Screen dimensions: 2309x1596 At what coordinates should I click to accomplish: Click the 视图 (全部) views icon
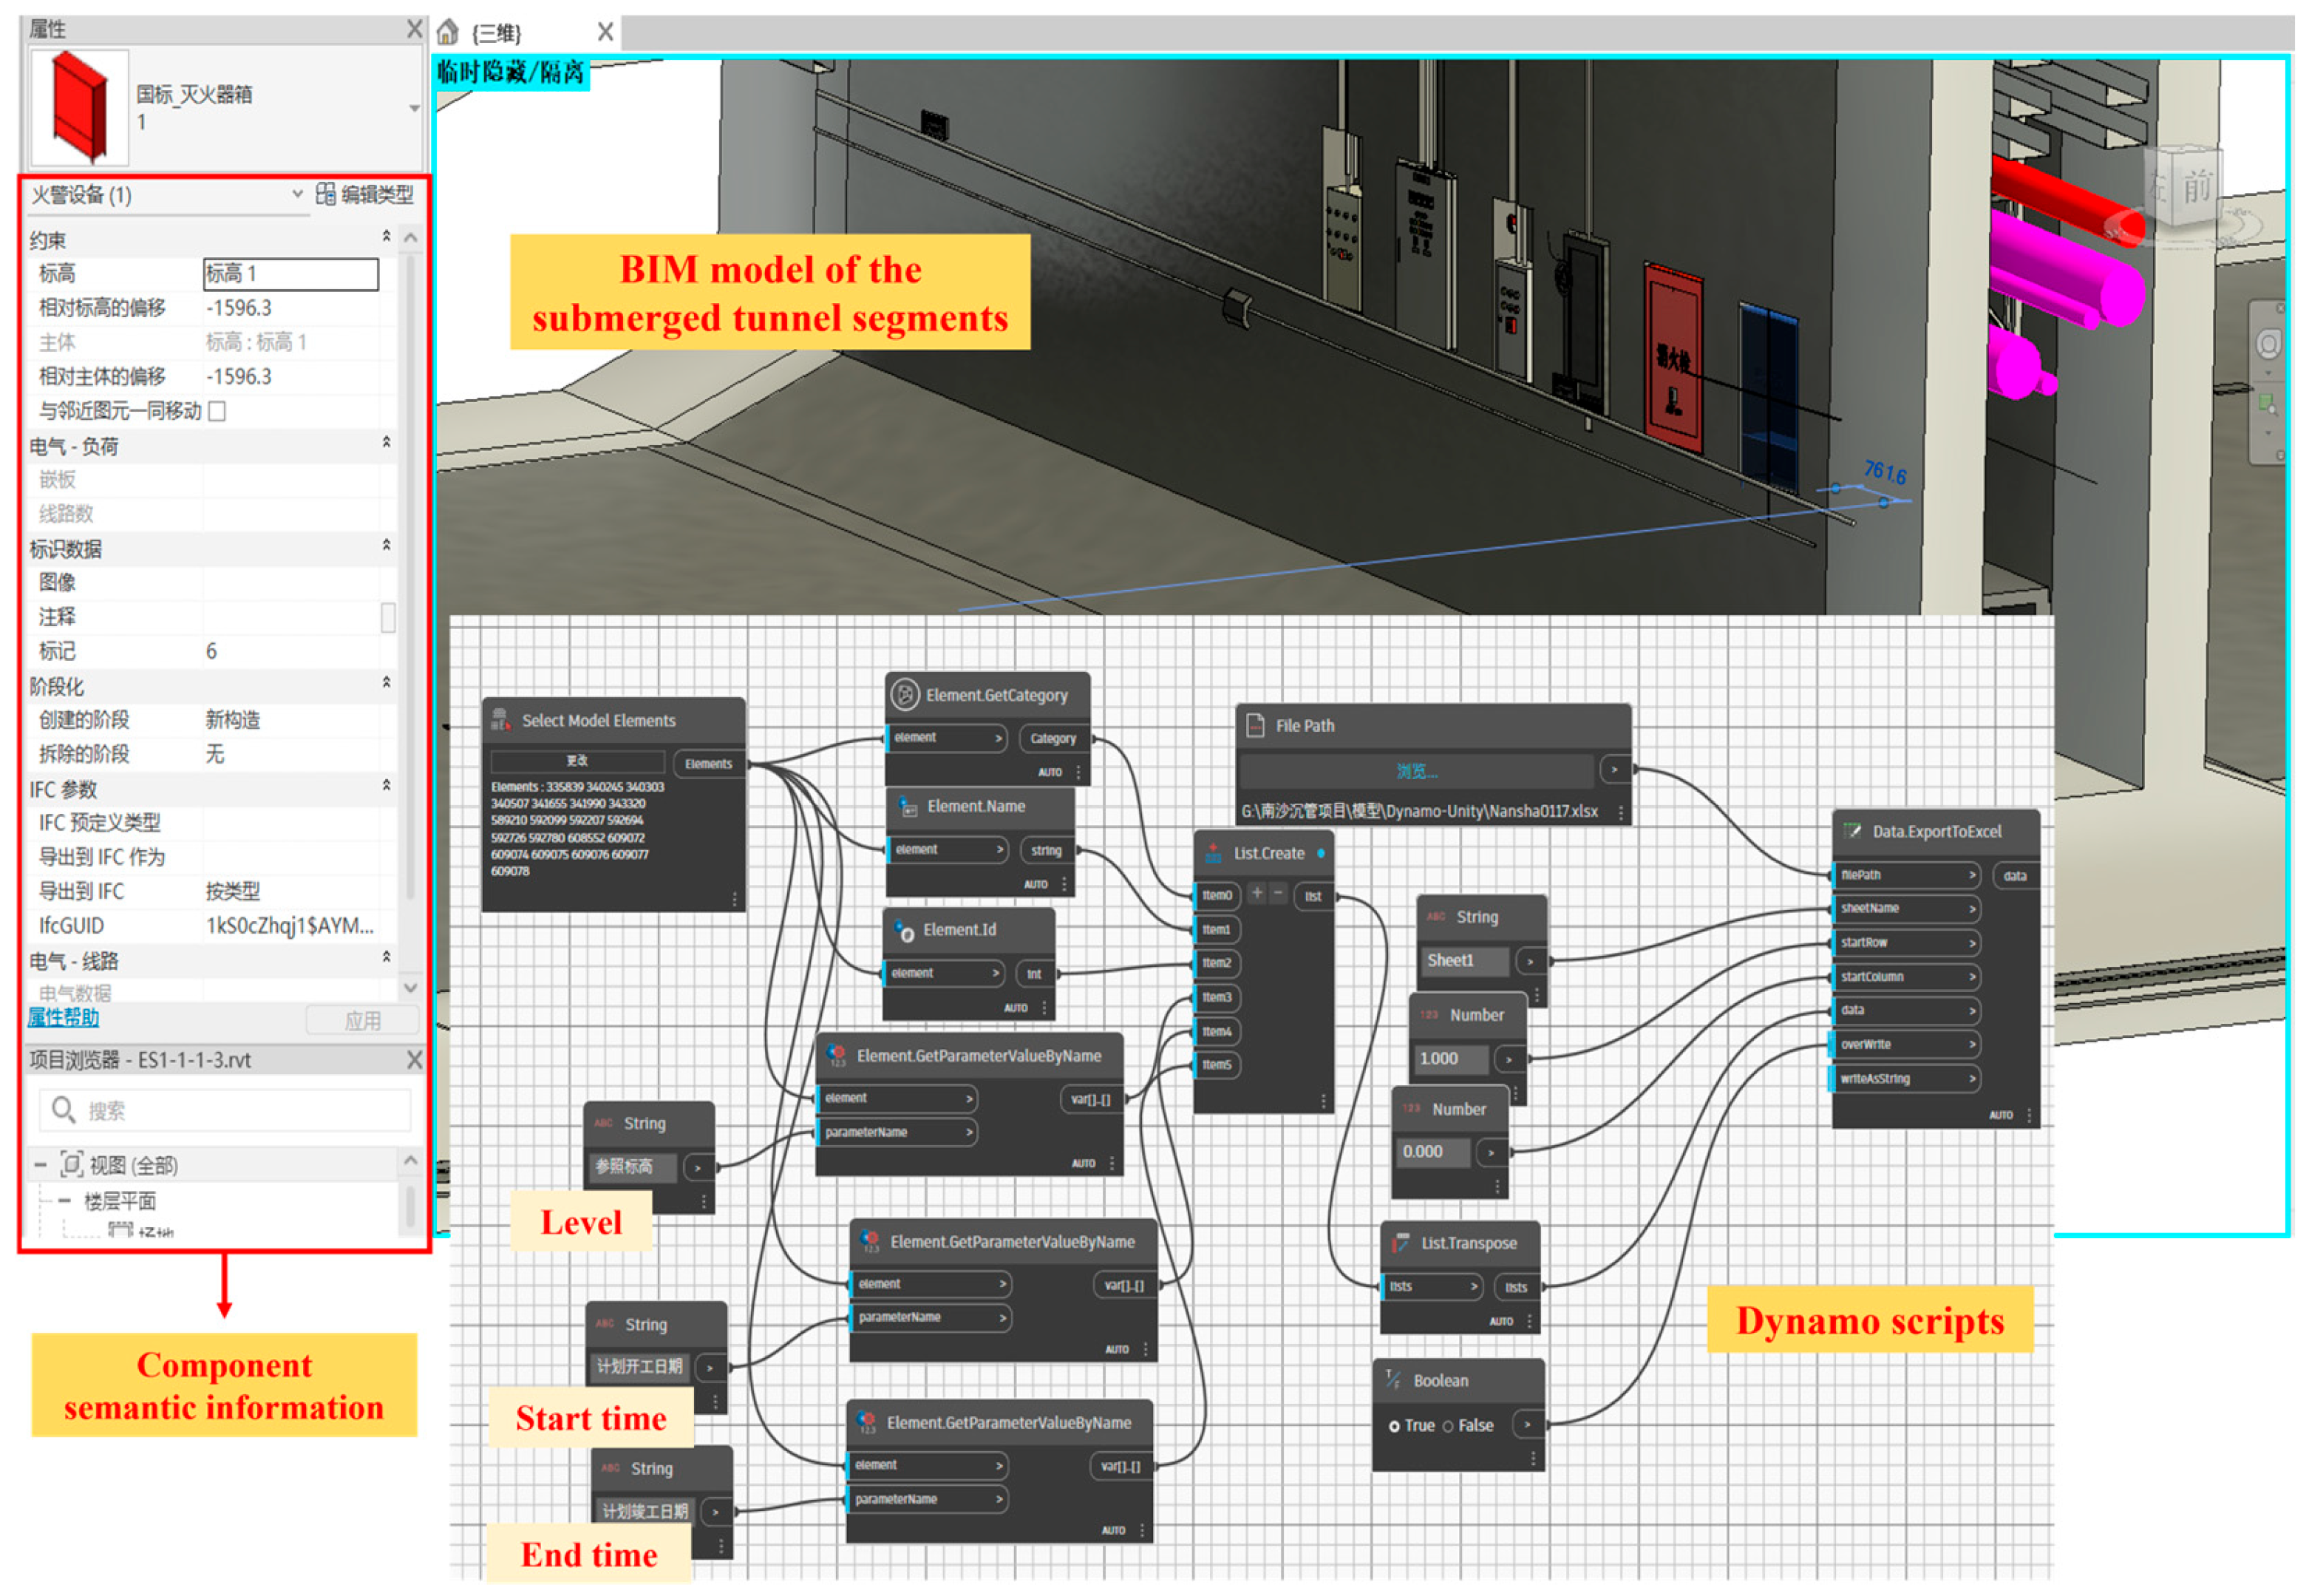[72, 1164]
